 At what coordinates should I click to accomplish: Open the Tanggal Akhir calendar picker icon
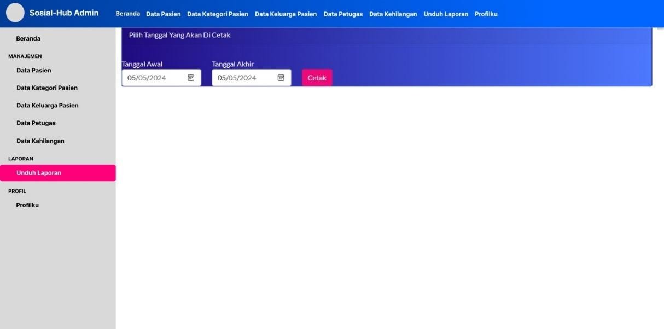coord(281,78)
